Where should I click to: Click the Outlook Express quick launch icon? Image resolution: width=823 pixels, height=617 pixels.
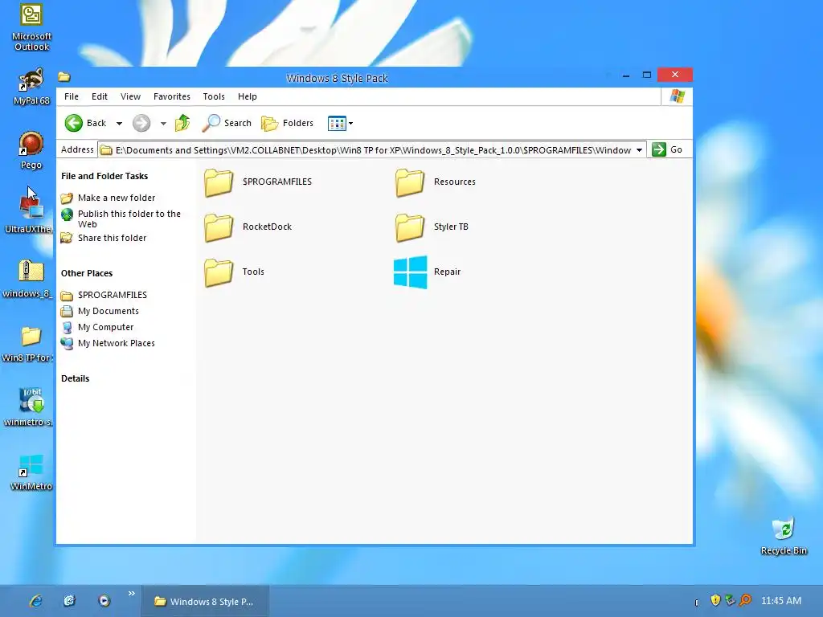point(70,601)
